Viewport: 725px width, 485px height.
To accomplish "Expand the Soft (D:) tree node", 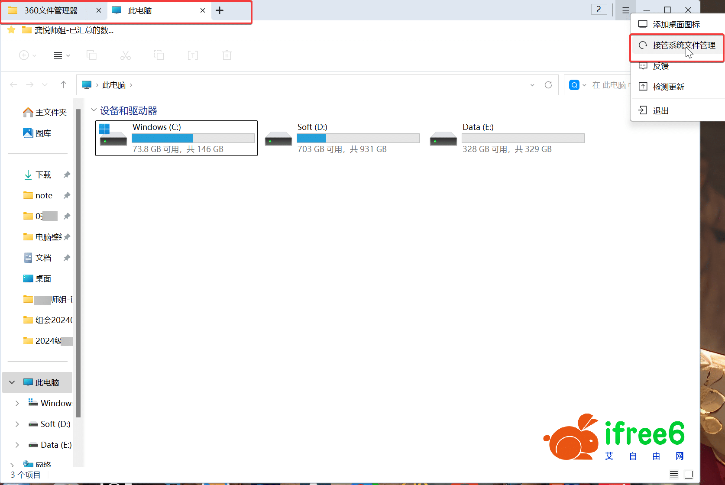I will click(x=17, y=424).
